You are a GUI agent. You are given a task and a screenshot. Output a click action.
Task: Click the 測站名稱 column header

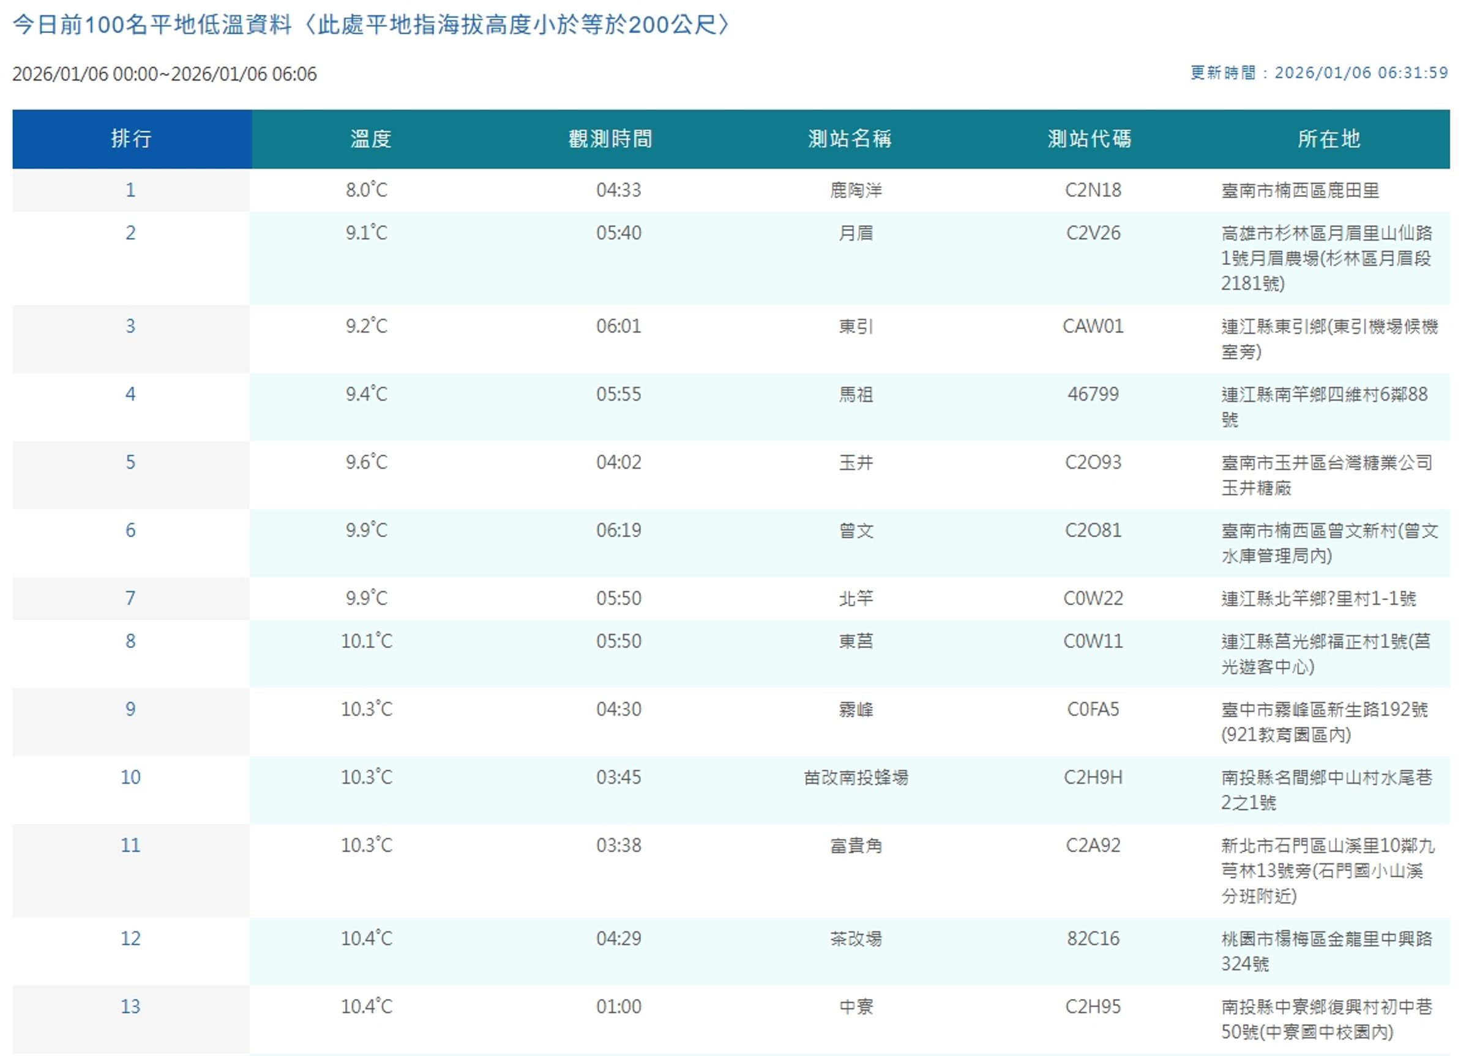(x=850, y=138)
